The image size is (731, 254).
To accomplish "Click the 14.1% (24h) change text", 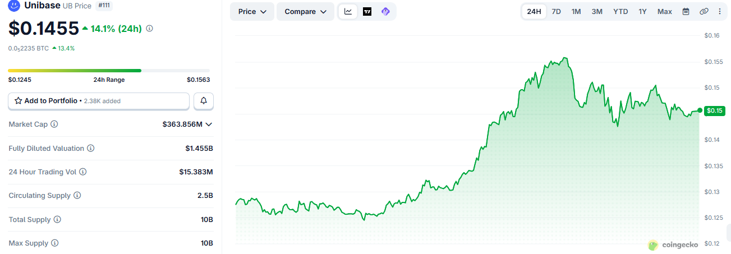I will pos(112,29).
